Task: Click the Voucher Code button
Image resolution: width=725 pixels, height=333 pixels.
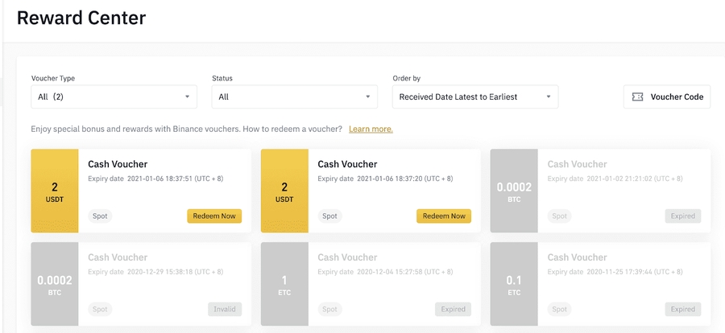Action: coord(666,97)
